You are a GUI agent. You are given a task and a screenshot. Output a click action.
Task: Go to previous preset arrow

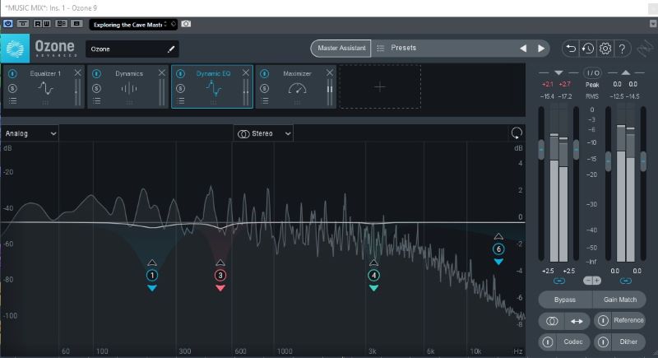523,49
